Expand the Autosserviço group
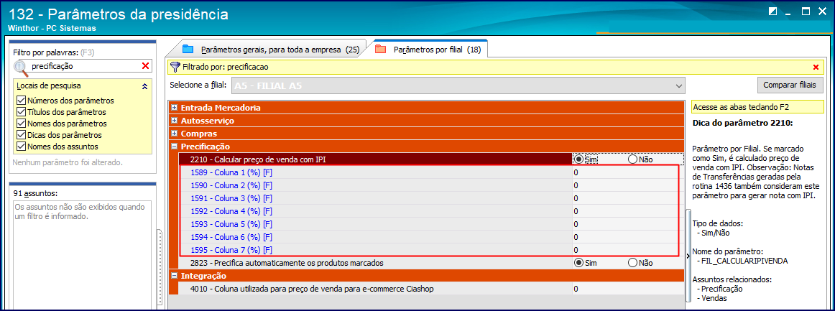This screenshot has height=311, width=835. 174,121
